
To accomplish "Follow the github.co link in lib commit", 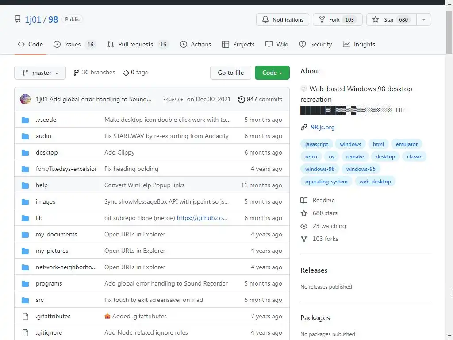I will tap(202, 218).
